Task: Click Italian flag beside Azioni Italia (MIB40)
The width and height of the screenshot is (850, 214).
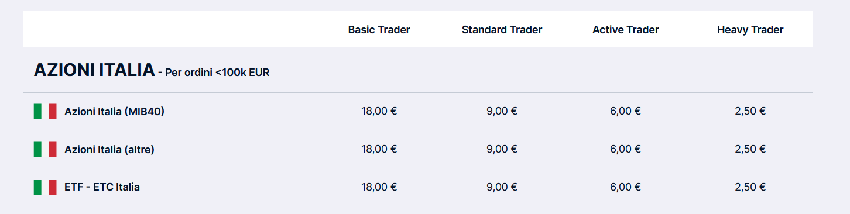Action: tap(45, 111)
